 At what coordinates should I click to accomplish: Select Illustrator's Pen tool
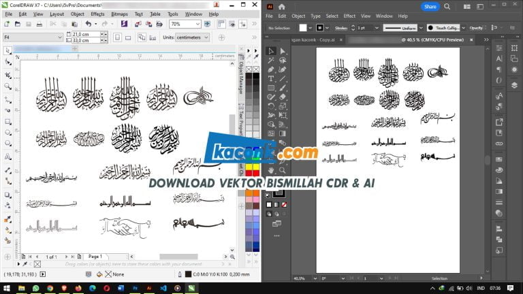click(x=271, y=69)
